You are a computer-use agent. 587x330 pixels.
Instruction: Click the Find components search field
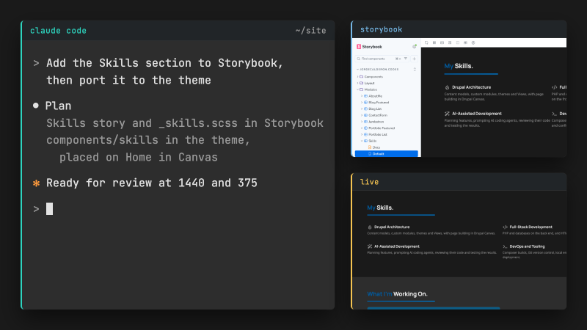coord(382,59)
